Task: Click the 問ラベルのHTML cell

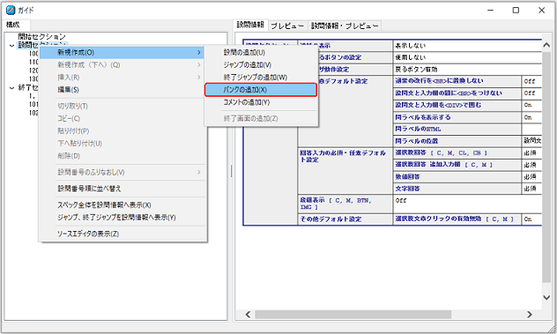Action: pyautogui.click(x=457, y=130)
